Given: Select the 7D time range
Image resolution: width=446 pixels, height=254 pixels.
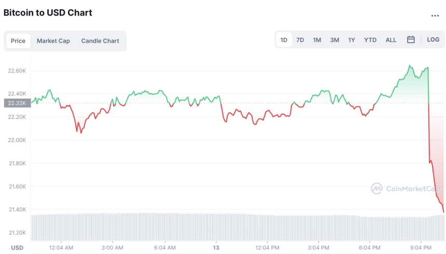Looking at the screenshot, I should (x=300, y=40).
